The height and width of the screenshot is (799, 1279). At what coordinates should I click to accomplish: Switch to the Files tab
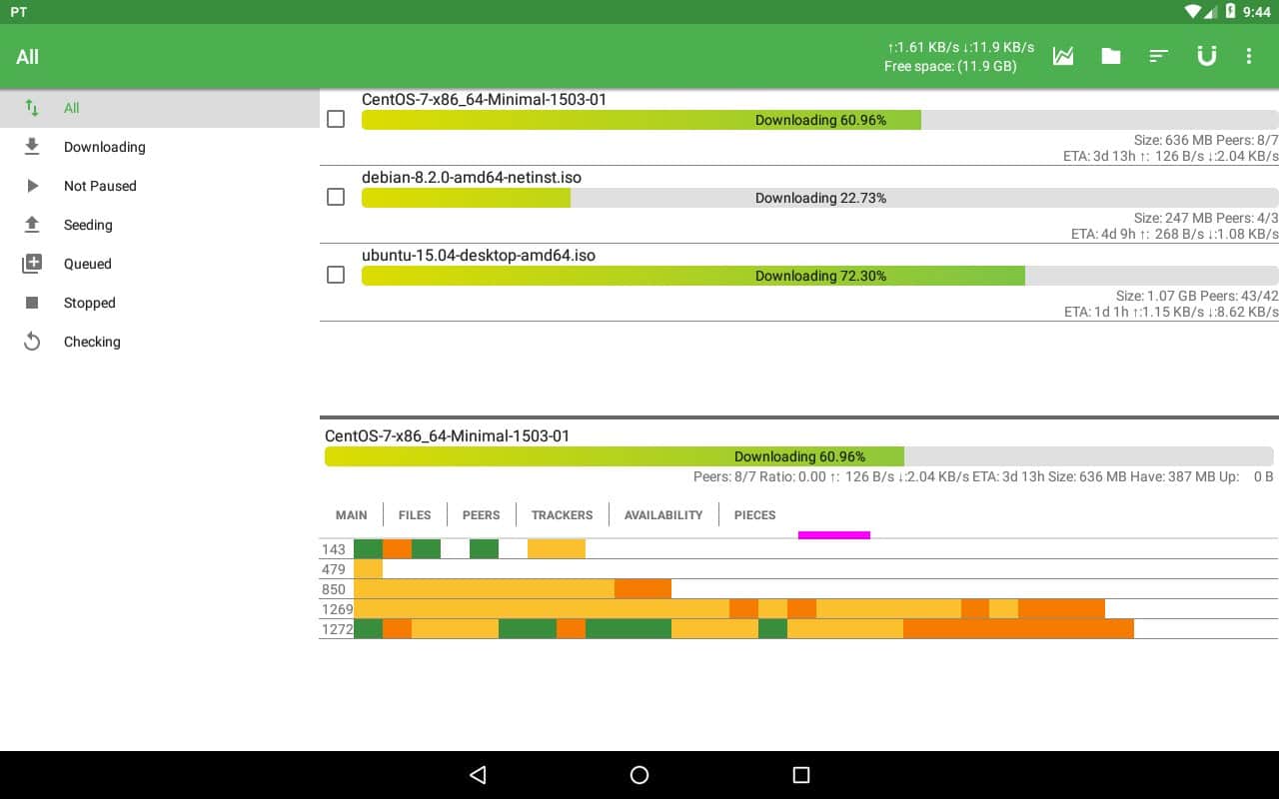click(415, 515)
